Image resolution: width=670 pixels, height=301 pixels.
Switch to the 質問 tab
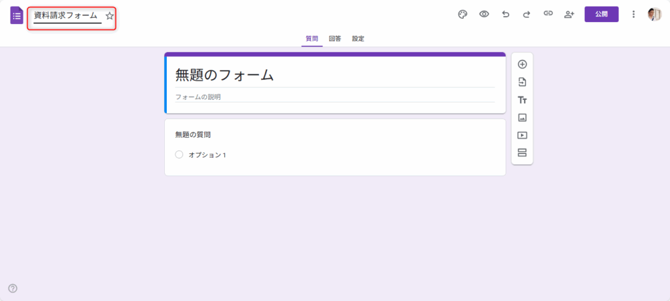312,39
